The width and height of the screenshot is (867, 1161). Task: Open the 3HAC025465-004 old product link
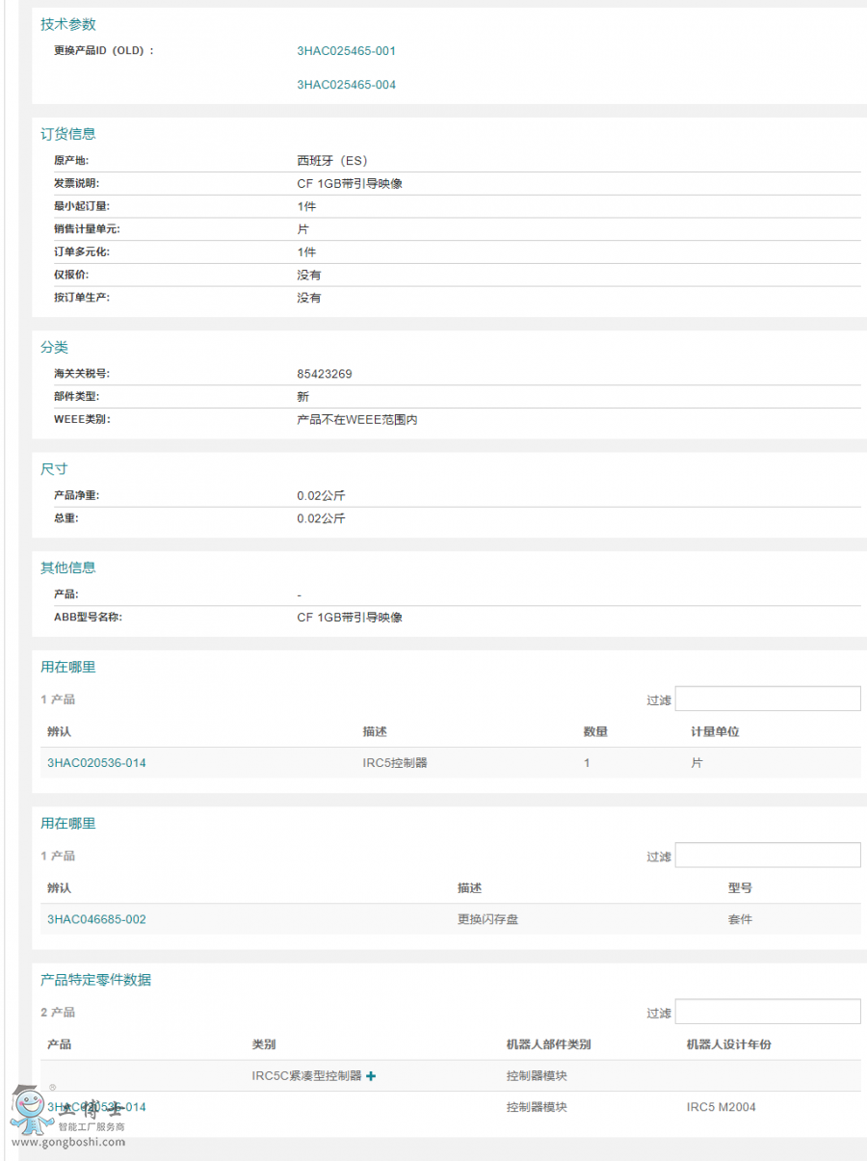point(346,85)
